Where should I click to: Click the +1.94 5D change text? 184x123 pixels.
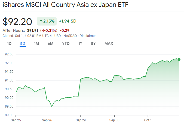68,21
